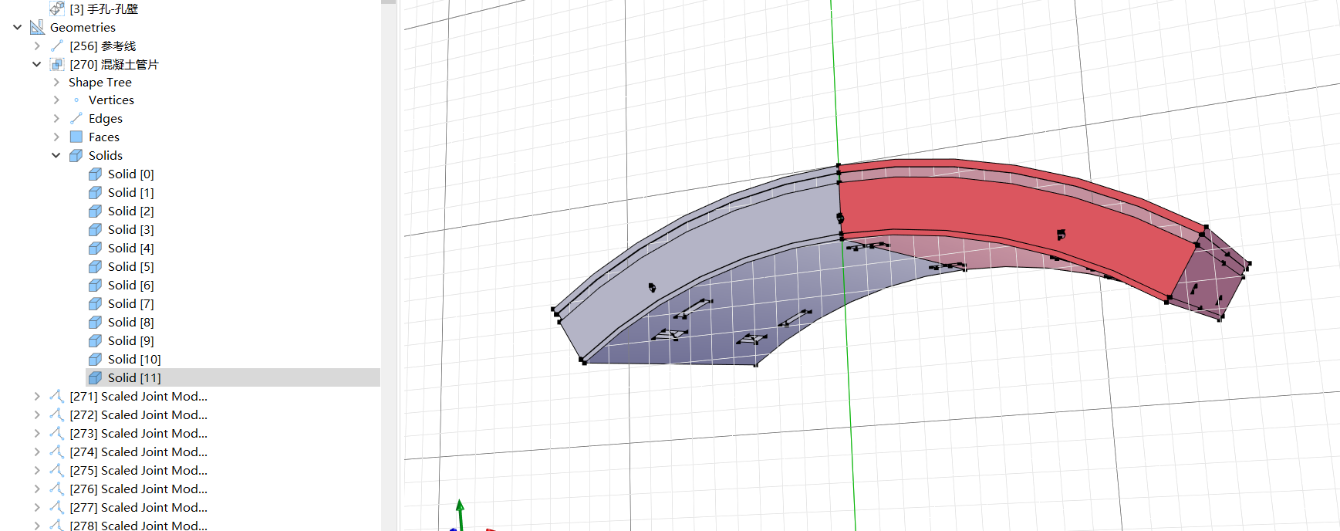
Task: Expand [276] Scaled Joint Mod node
Action: (37, 489)
